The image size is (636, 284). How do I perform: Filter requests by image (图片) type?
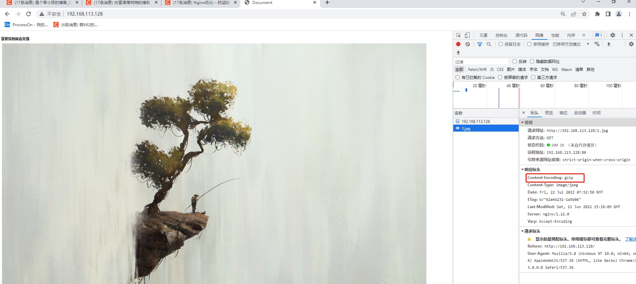tap(511, 70)
